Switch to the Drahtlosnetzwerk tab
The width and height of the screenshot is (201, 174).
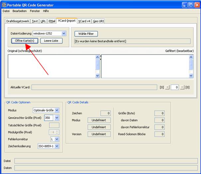(x=18, y=21)
